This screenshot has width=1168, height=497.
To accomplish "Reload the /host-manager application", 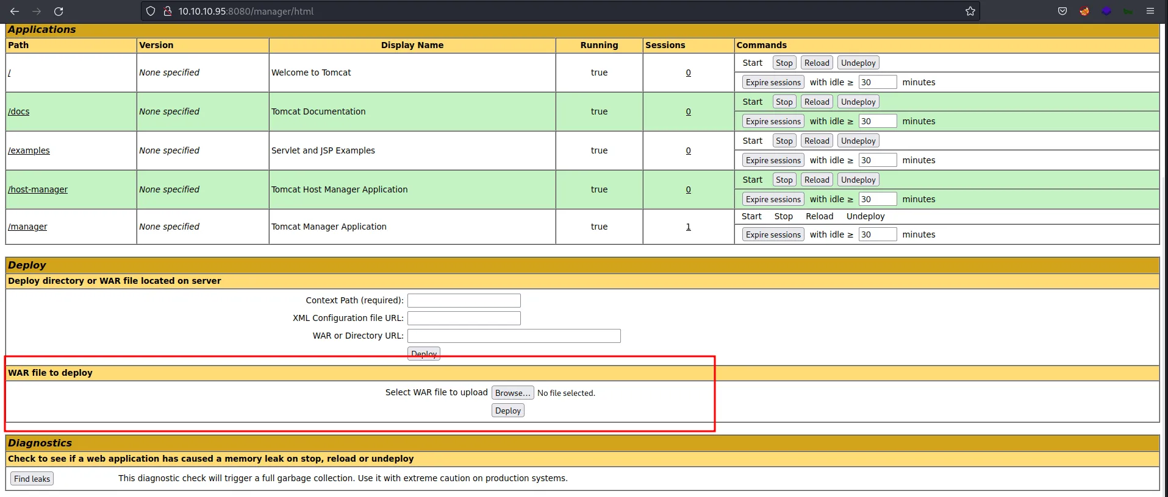I will pyautogui.click(x=816, y=180).
